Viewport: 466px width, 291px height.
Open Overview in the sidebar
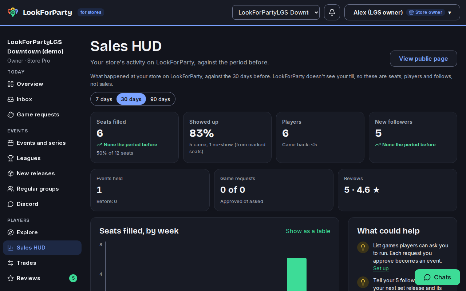coord(42,84)
